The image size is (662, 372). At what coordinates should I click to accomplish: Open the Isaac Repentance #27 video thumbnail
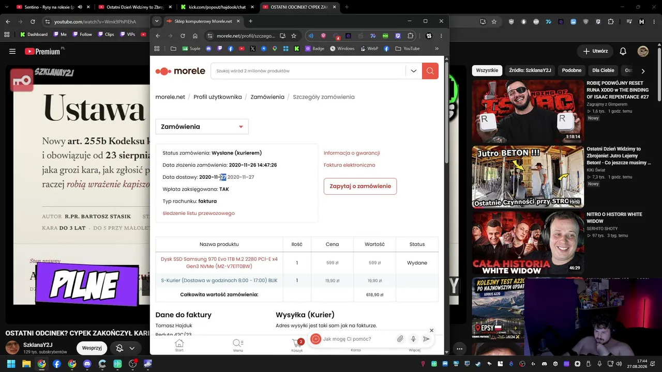[x=528, y=111]
